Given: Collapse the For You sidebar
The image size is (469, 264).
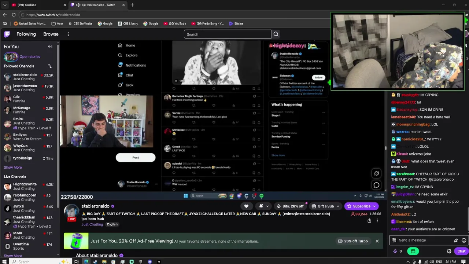Looking at the screenshot, I should tap(50, 47).
